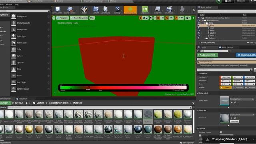The image size is (256, 144).
Task: Click the Search Details field
Action: 225,70
